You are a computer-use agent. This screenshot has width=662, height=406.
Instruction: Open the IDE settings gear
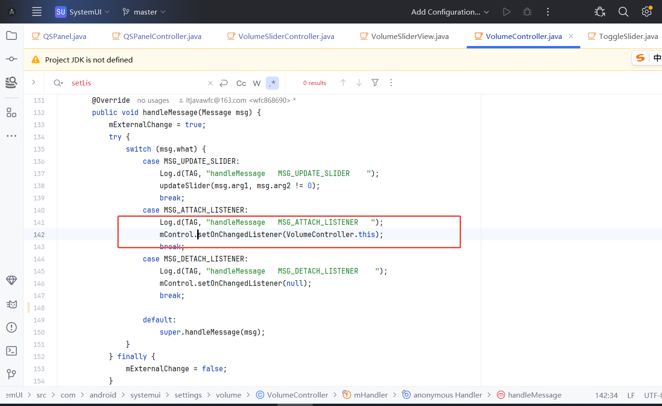(647, 12)
